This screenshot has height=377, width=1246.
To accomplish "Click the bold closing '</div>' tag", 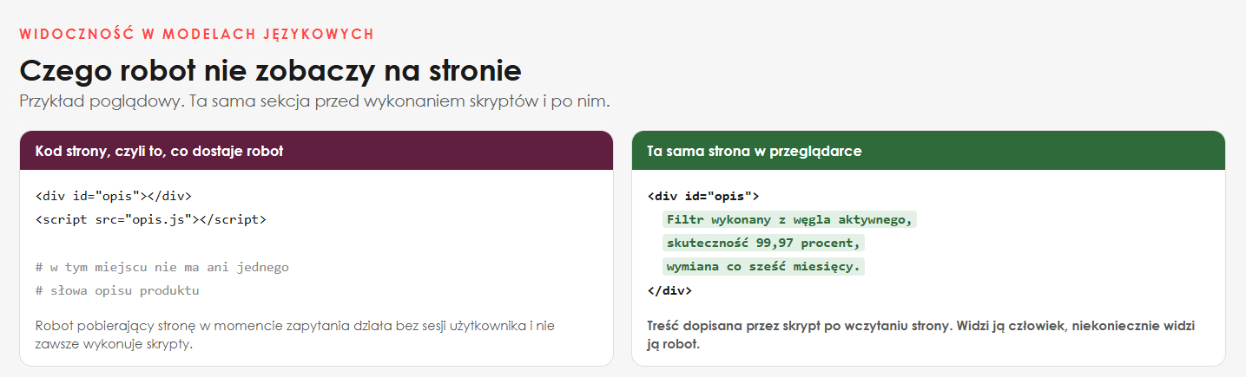I will [669, 290].
